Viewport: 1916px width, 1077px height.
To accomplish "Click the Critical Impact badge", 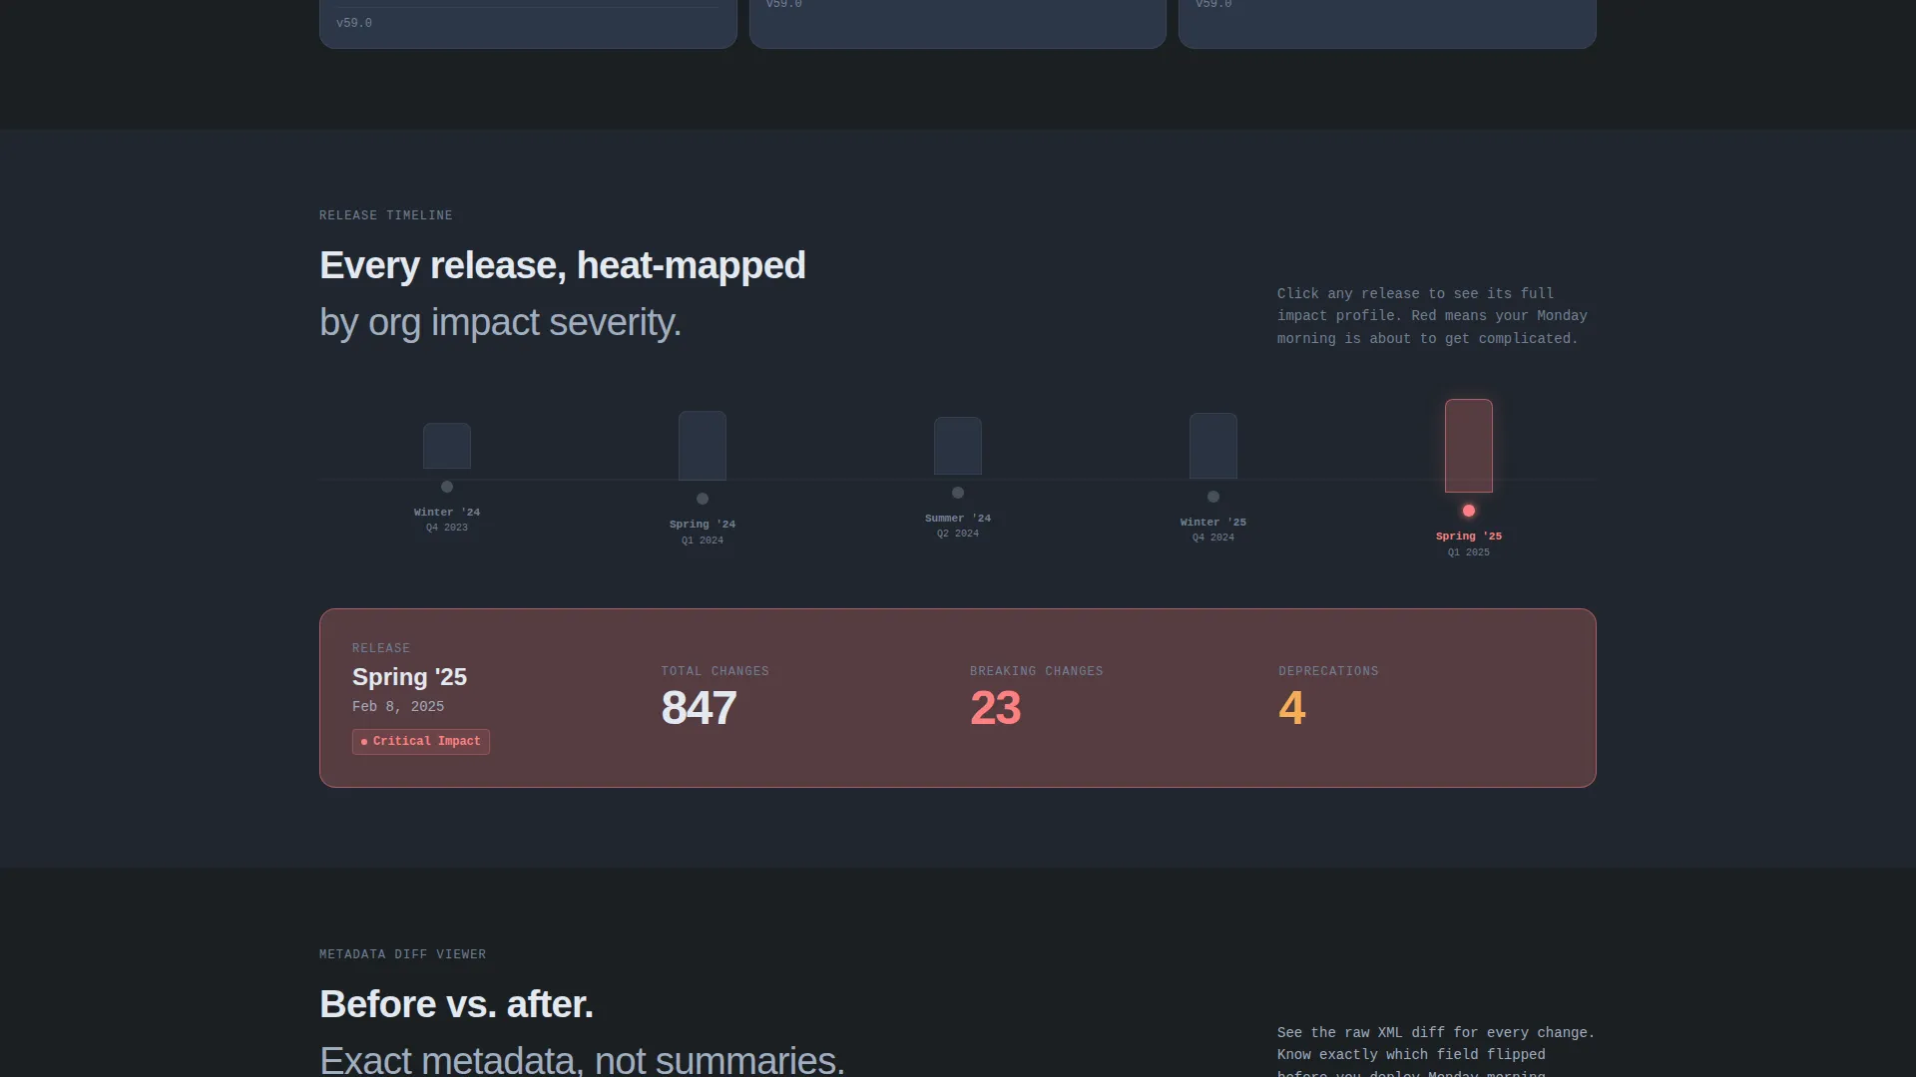I will point(421,742).
